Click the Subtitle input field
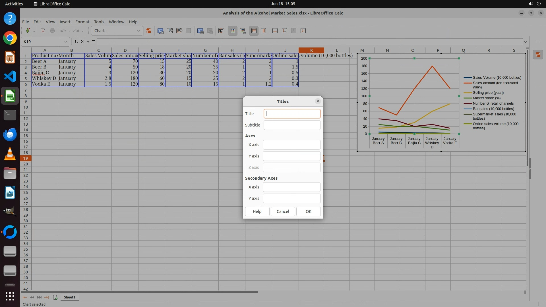This screenshot has width=546, height=307. pyautogui.click(x=292, y=125)
